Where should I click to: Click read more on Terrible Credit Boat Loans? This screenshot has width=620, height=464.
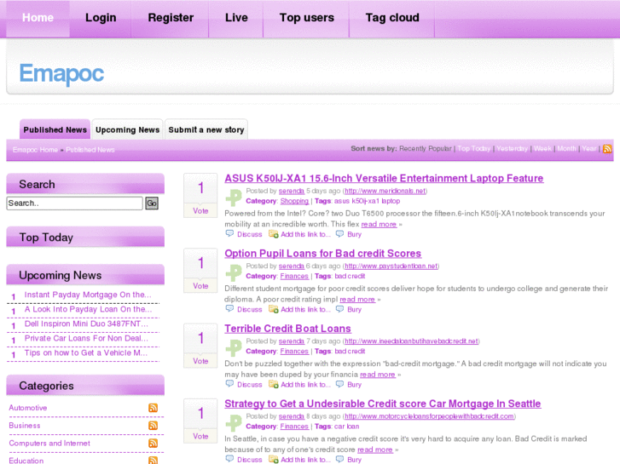[378, 375]
